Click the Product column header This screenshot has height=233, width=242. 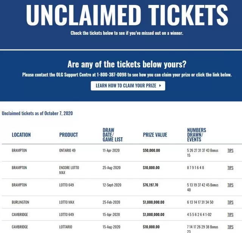click(68, 135)
